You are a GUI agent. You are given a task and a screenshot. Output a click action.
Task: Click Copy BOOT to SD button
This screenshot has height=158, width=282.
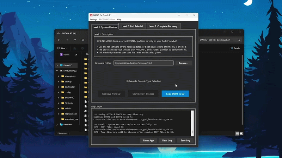175,94
